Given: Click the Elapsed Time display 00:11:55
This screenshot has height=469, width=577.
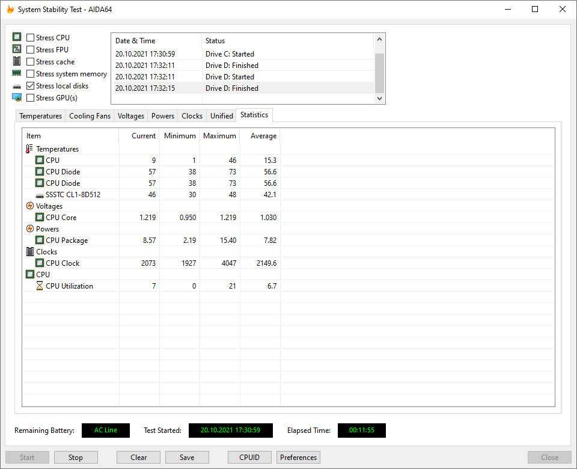Looking at the screenshot, I should [x=362, y=430].
